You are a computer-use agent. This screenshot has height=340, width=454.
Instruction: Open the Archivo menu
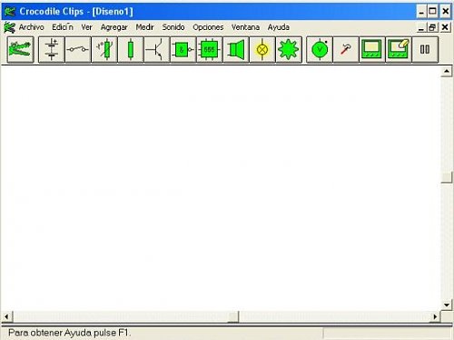tap(31, 27)
